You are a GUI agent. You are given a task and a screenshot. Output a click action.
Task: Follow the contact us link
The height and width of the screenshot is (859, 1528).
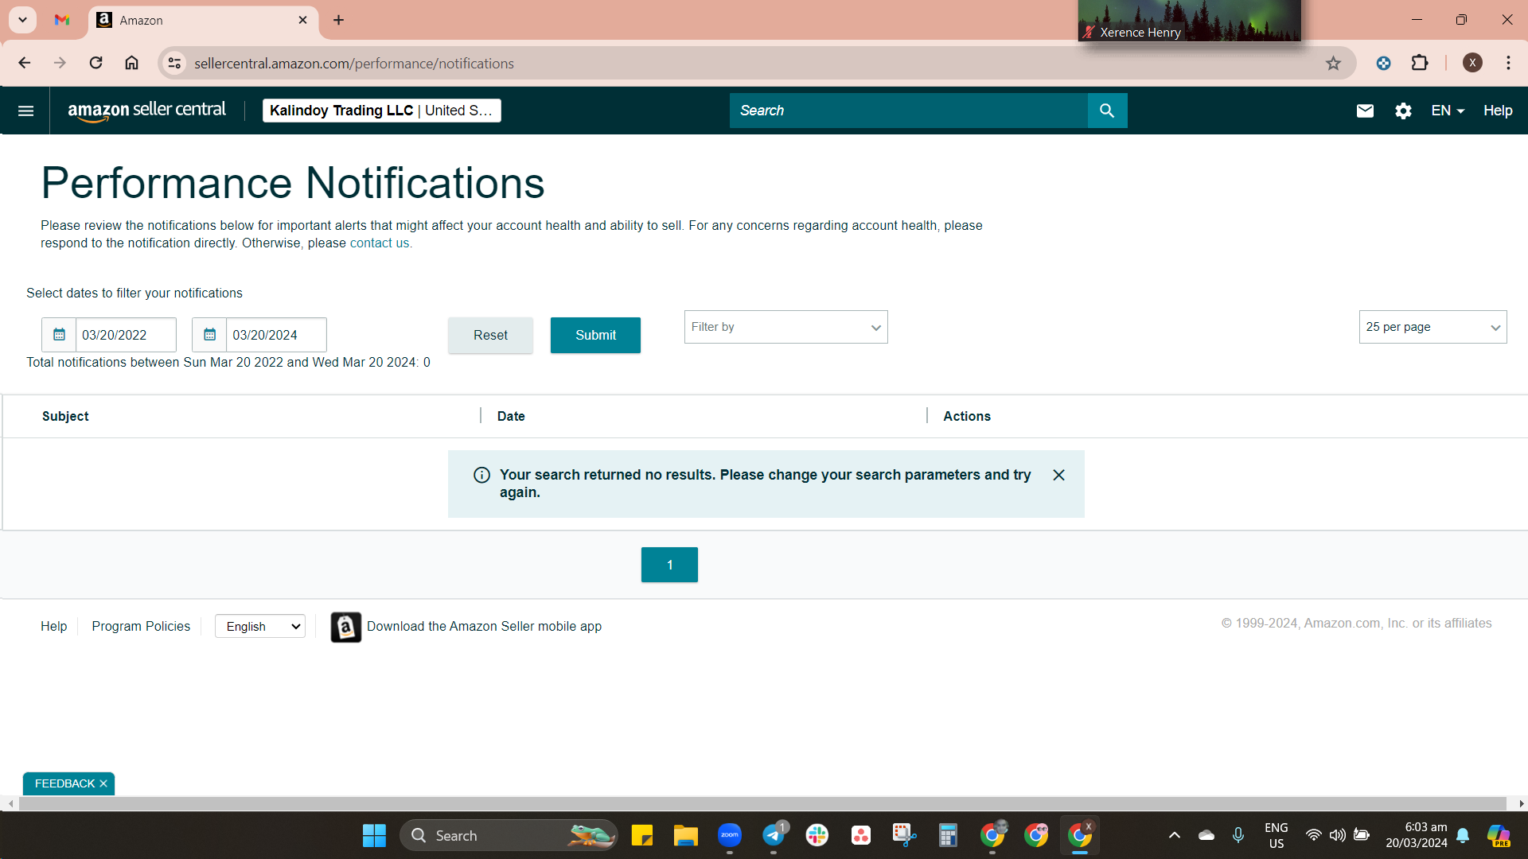tap(380, 243)
